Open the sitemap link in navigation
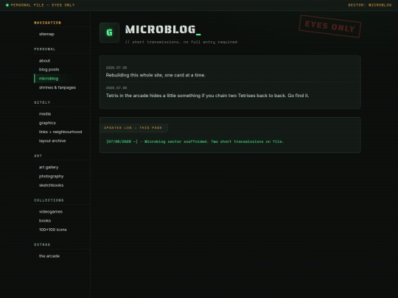398x298 pixels. pyautogui.click(x=46, y=34)
